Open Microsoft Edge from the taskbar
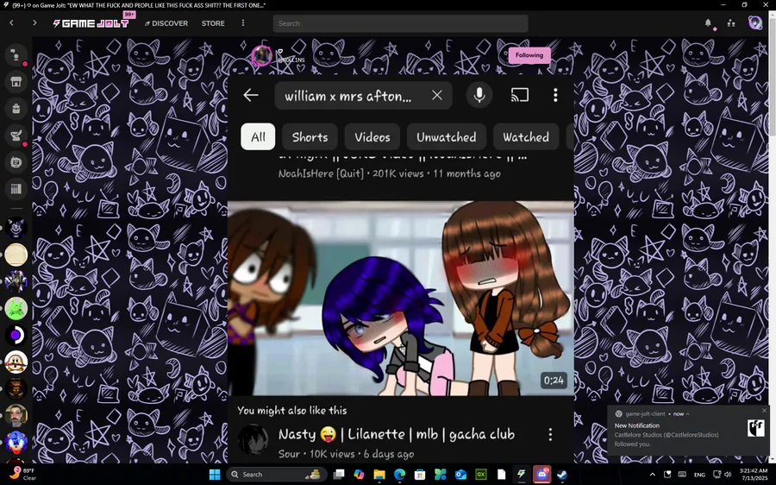Screen dimensions: 776x485 399,475
